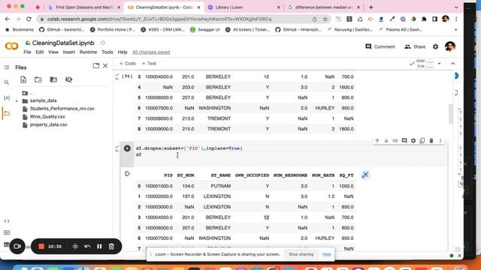Screen dimensions: 481x270
Task: Mirror cell in tab icon
Action: coord(422,140)
